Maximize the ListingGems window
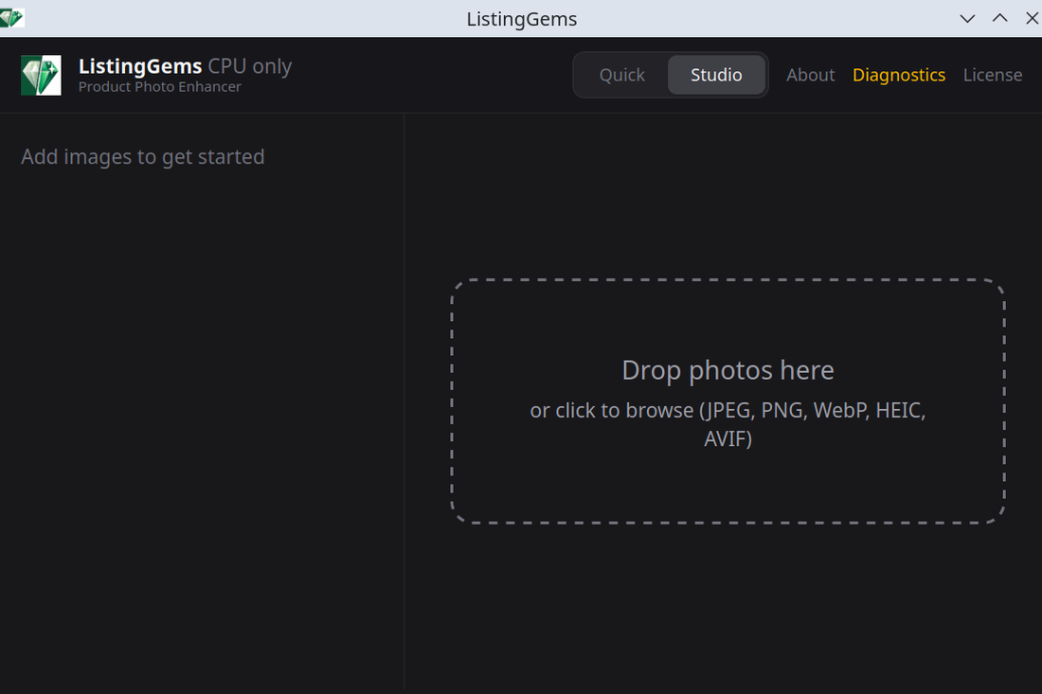This screenshot has height=694, width=1042. point(999,19)
